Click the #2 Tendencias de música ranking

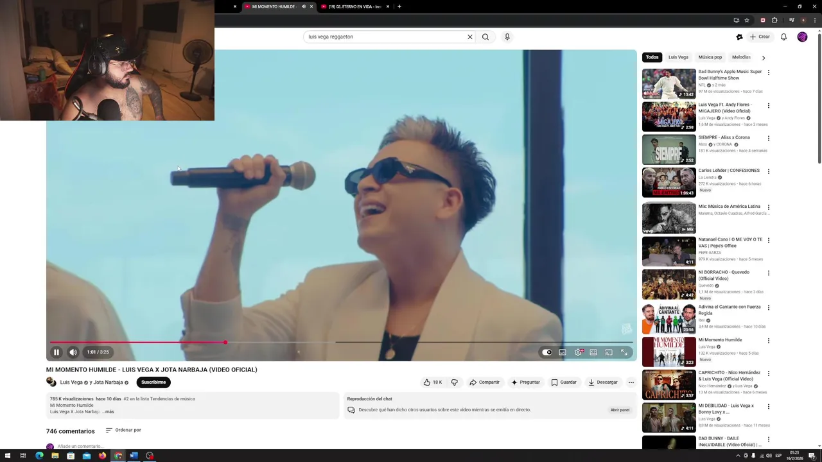(x=159, y=399)
